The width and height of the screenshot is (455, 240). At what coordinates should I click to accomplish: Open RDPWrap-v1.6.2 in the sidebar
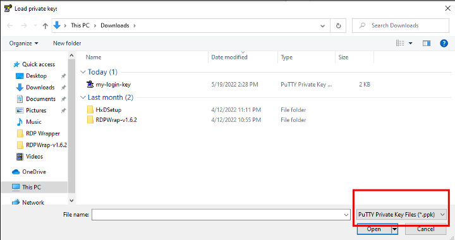point(46,145)
